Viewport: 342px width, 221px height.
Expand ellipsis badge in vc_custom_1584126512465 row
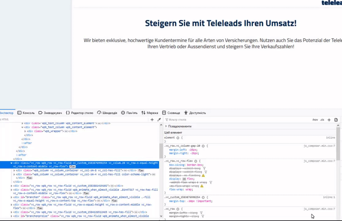point(136,212)
